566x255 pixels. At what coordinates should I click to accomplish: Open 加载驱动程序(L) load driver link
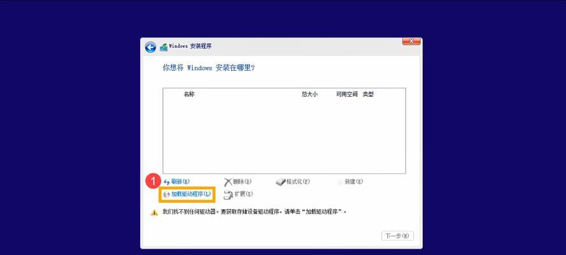[x=191, y=194]
